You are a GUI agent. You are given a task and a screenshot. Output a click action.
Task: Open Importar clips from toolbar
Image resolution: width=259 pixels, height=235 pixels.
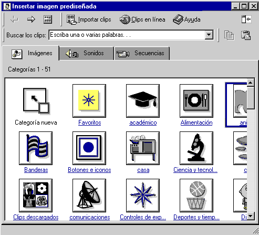click(x=89, y=19)
